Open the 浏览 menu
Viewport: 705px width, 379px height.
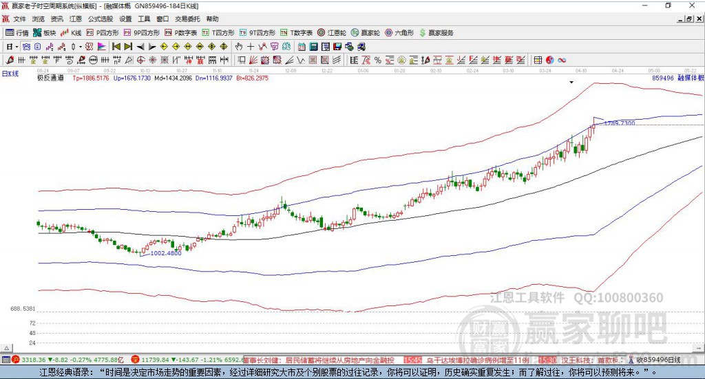(39, 19)
